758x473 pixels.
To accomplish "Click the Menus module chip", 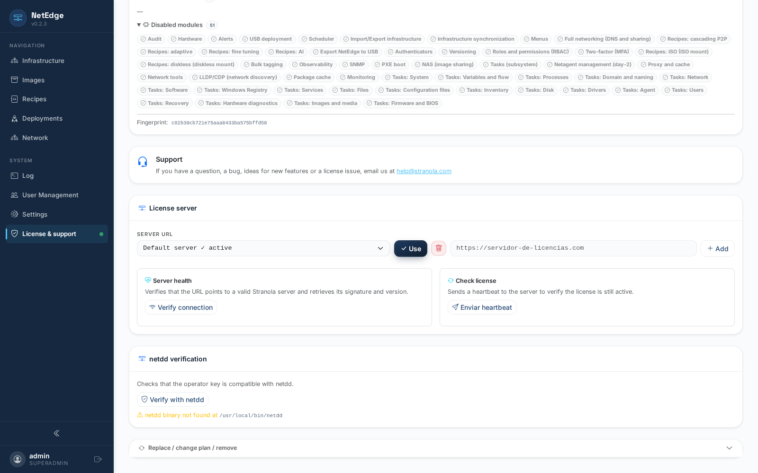I will point(536,39).
